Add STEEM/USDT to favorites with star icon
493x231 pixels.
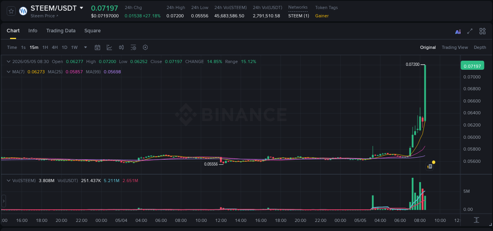pos(11,11)
